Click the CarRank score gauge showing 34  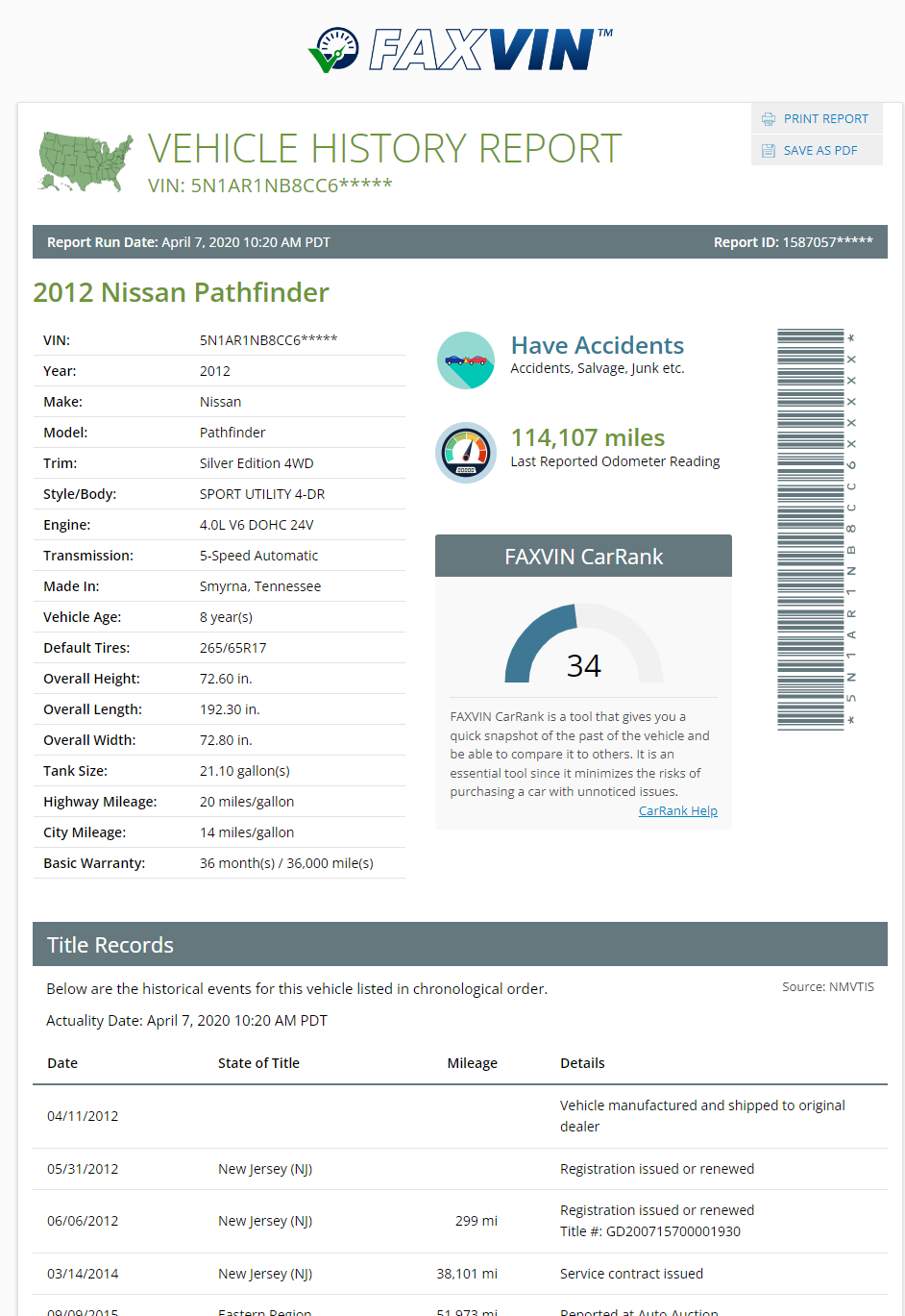584,645
